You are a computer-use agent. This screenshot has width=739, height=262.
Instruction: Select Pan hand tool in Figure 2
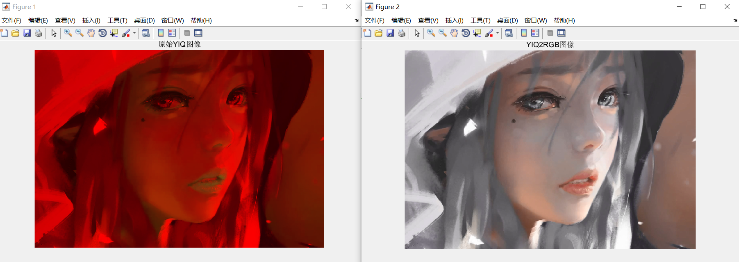pyautogui.click(x=454, y=33)
